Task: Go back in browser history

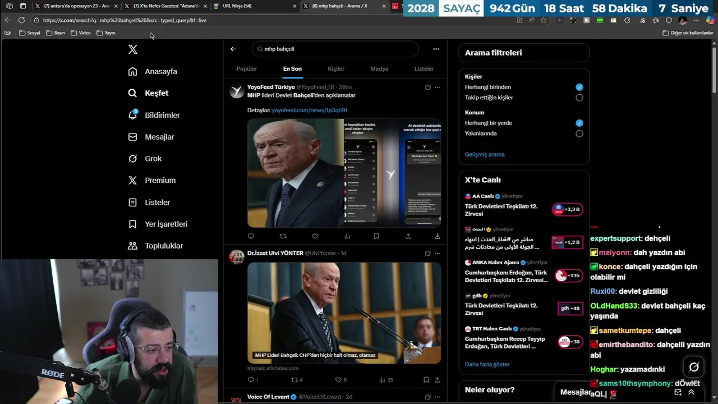Action: (7, 20)
